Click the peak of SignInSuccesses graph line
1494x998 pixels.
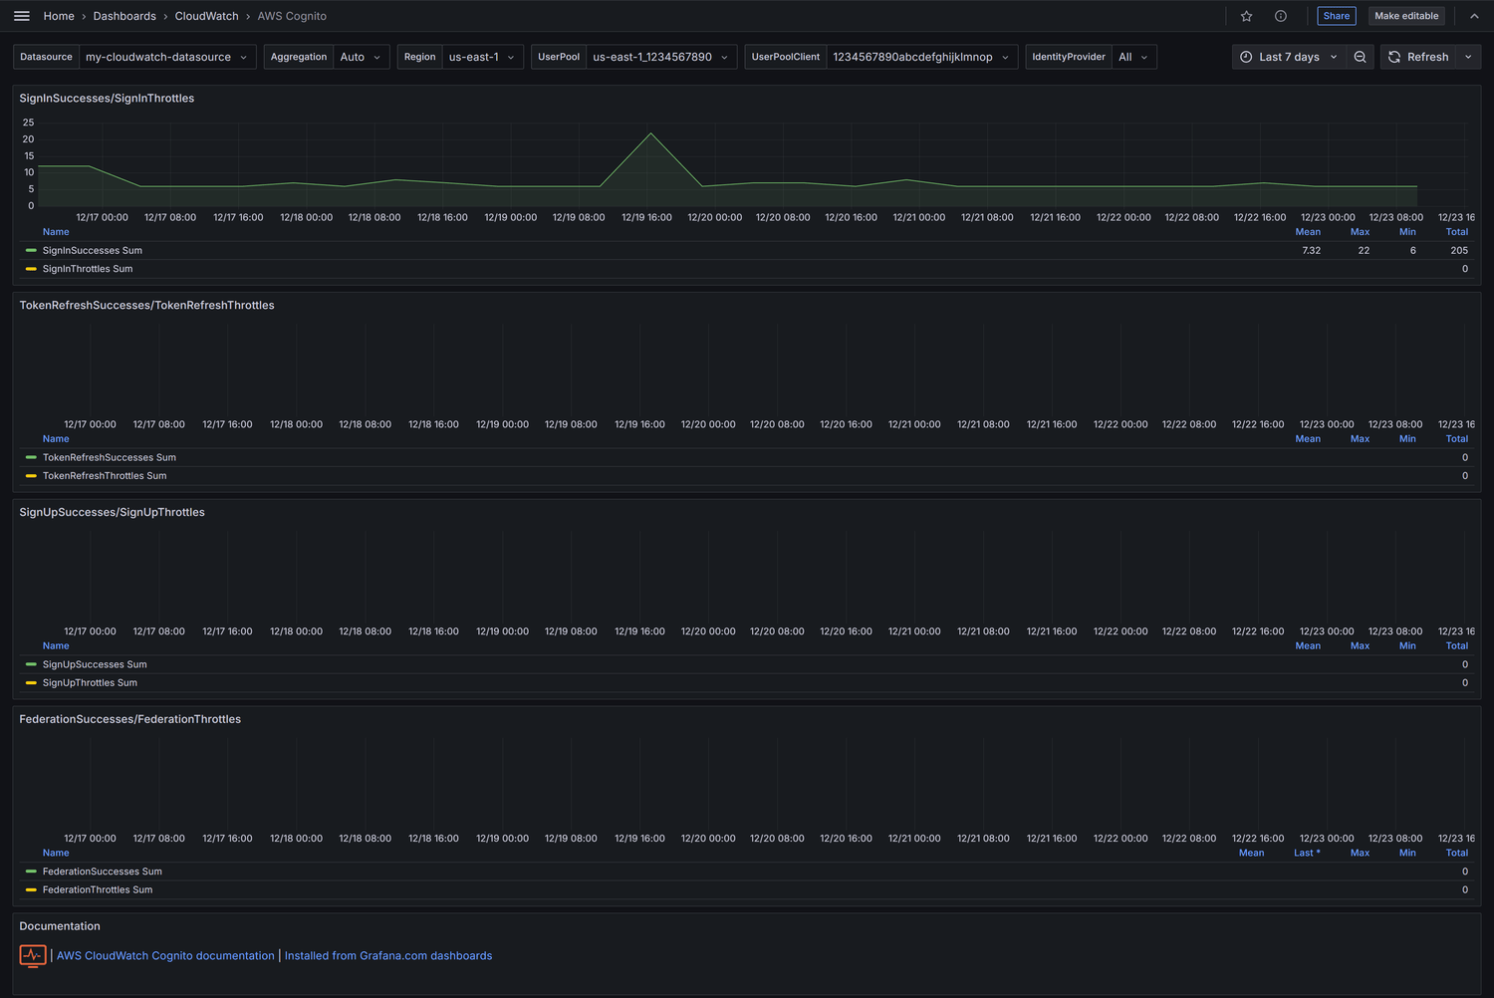click(651, 133)
